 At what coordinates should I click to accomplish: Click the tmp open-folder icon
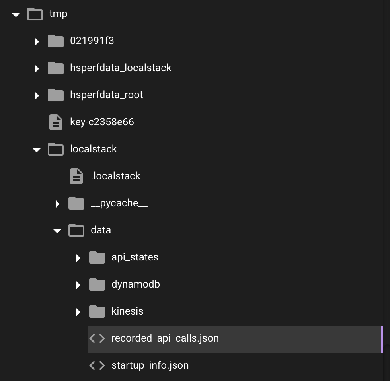click(35, 14)
